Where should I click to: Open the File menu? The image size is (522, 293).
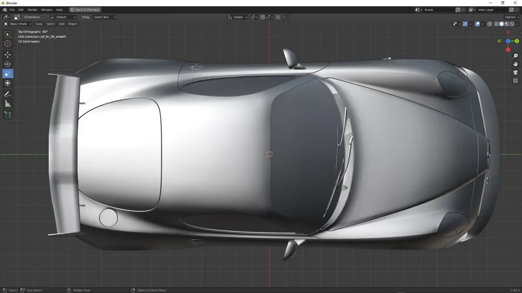coord(12,10)
